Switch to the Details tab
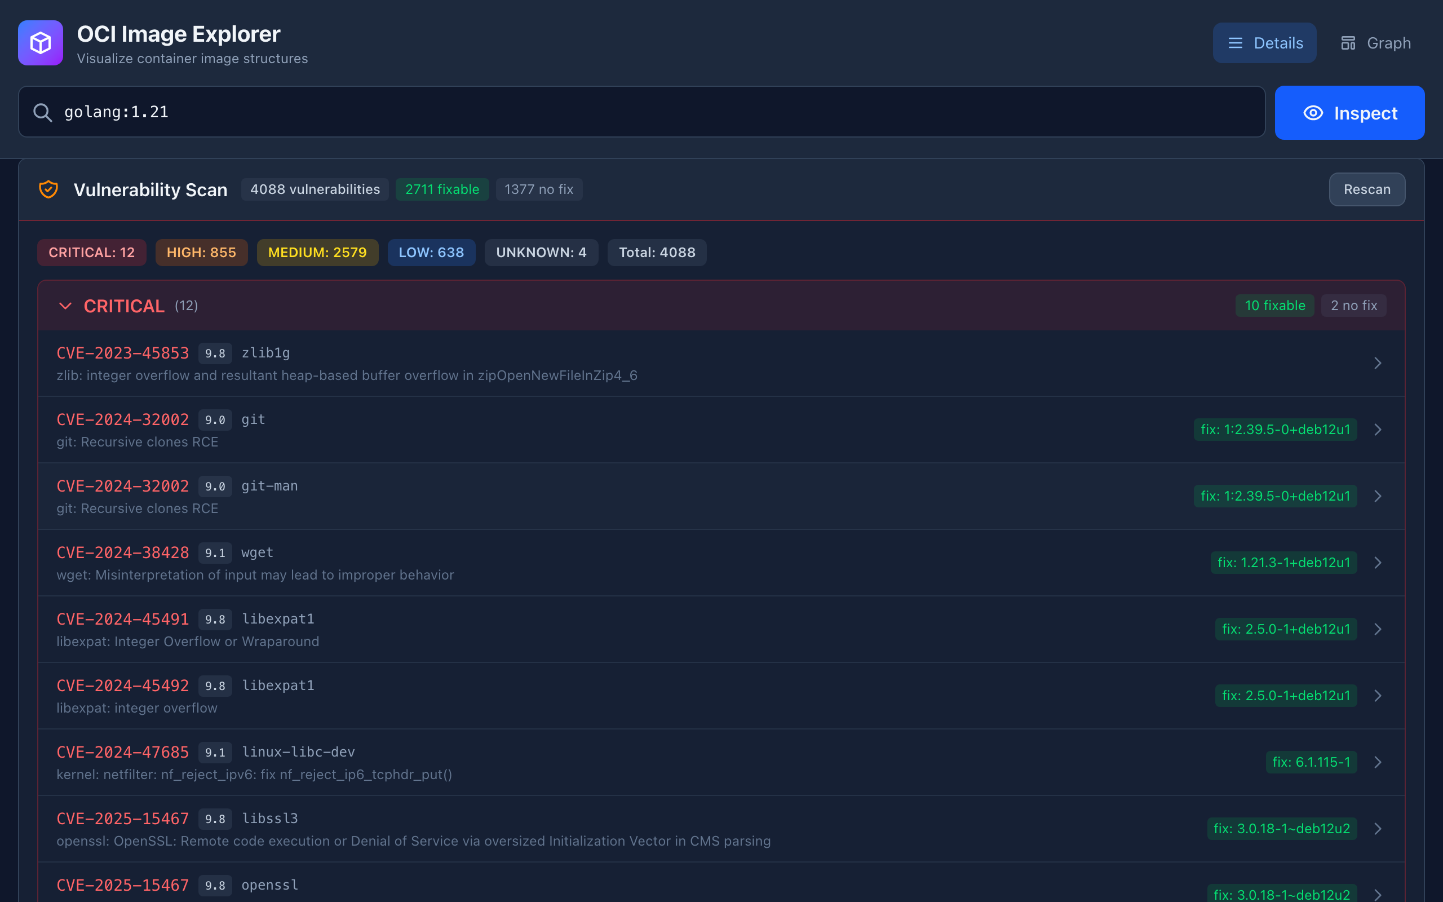Viewport: 1443px width, 902px height. point(1264,43)
